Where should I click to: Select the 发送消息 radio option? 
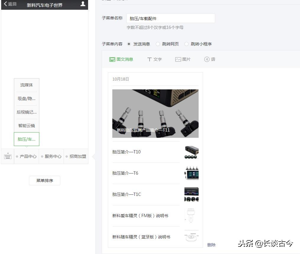[129, 44]
